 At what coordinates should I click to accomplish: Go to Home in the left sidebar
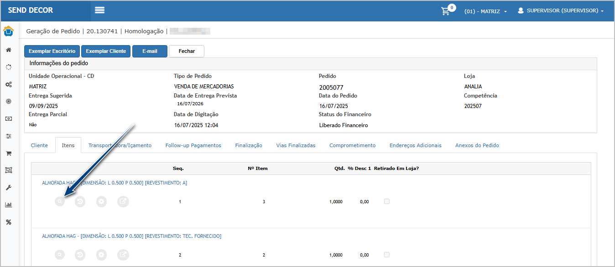(8, 50)
